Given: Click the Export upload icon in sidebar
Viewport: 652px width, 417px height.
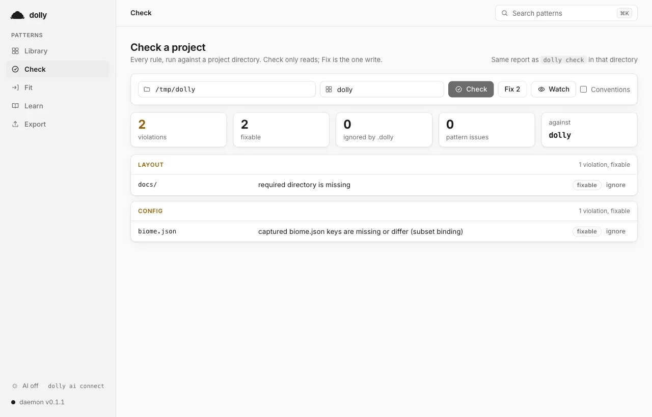Looking at the screenshot, I should pyautogui.click(x=15, y=124).
